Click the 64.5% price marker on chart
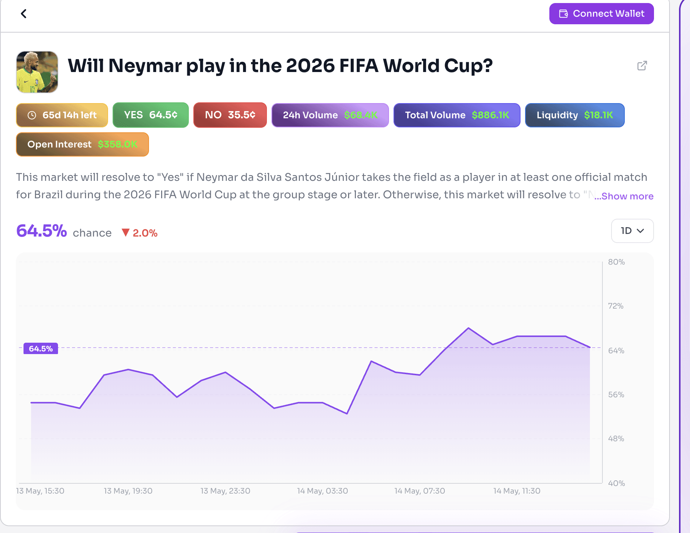Image resolution: width=690 pixels, height=533 pixels. (x=41, y=349)
